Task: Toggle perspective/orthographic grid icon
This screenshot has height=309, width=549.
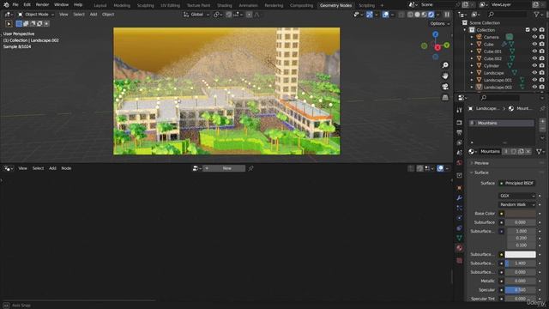Action: (445, 97)
